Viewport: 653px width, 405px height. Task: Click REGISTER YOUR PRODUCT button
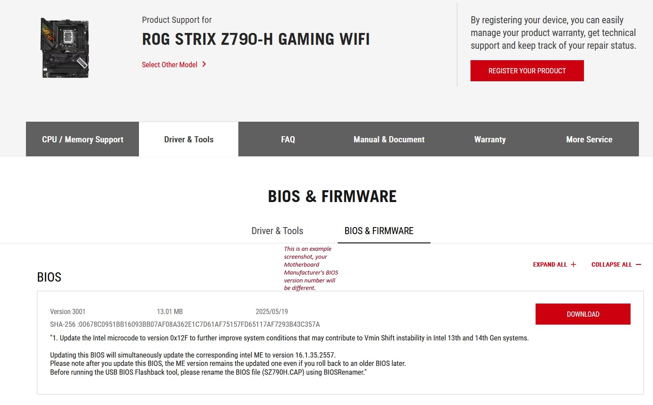pos(527,70)
